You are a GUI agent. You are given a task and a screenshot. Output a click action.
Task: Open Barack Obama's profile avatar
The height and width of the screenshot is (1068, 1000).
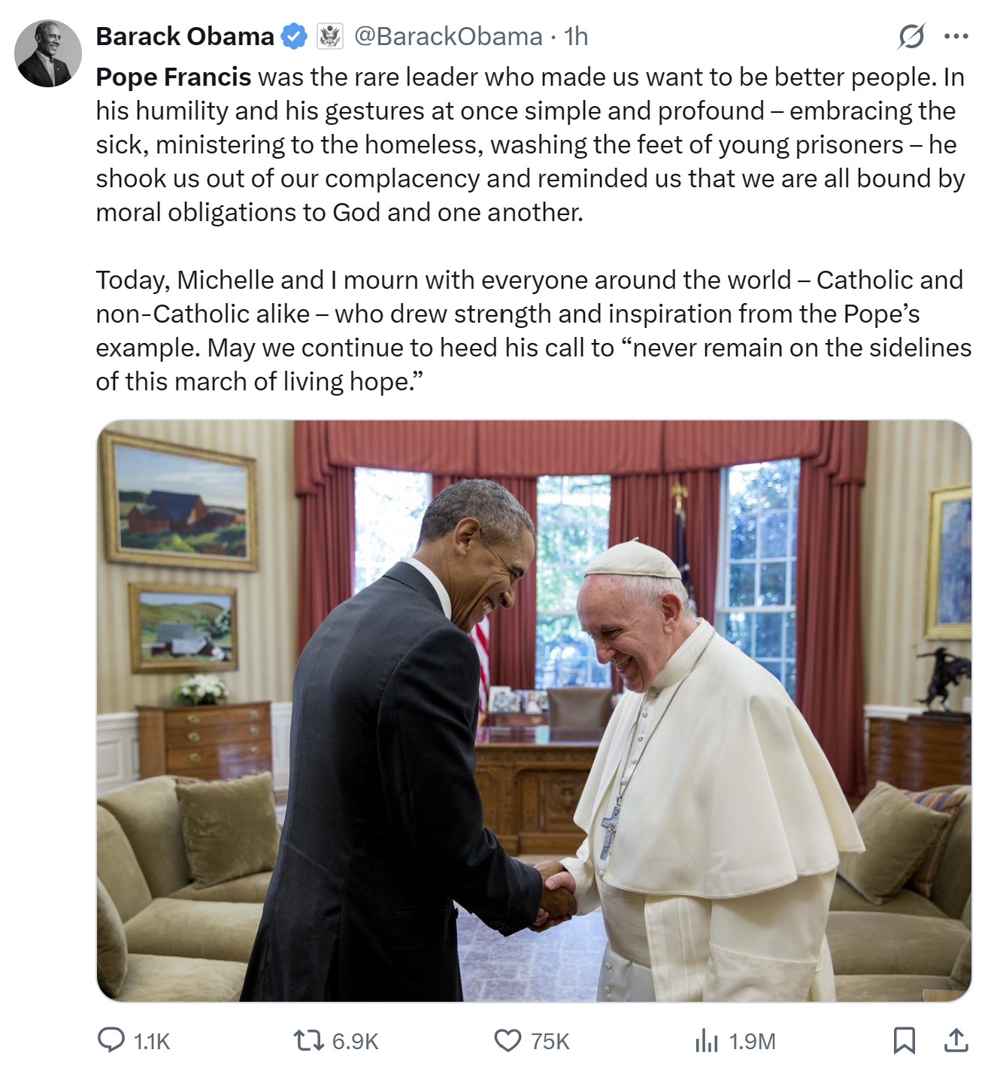click(x=48, y=53)
